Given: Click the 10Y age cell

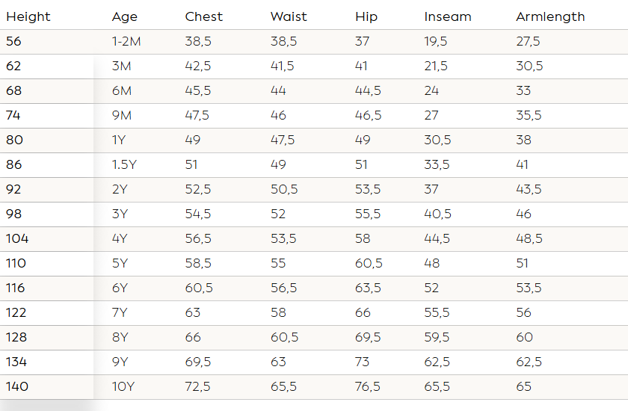Looking at the screenshot, I should point(123,387).
